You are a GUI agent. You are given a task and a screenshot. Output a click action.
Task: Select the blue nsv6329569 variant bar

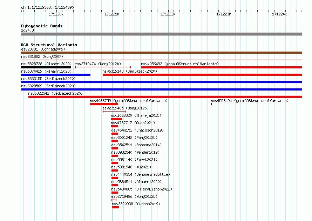tap(161, 89)
